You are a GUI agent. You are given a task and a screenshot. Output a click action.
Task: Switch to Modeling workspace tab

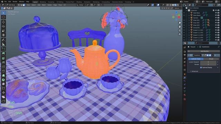tap(43, 2)
